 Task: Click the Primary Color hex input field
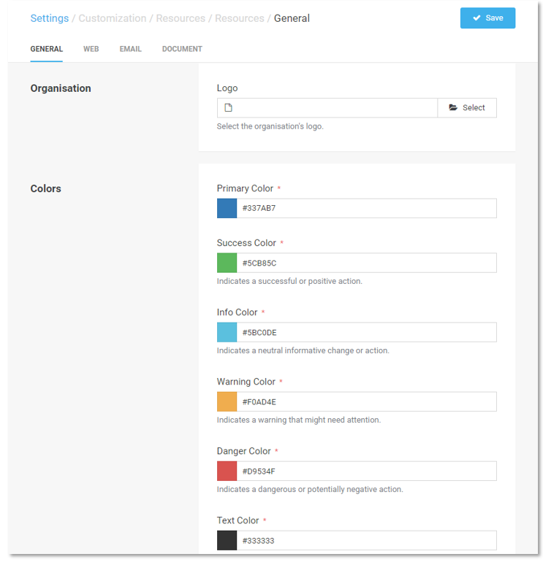365,208
